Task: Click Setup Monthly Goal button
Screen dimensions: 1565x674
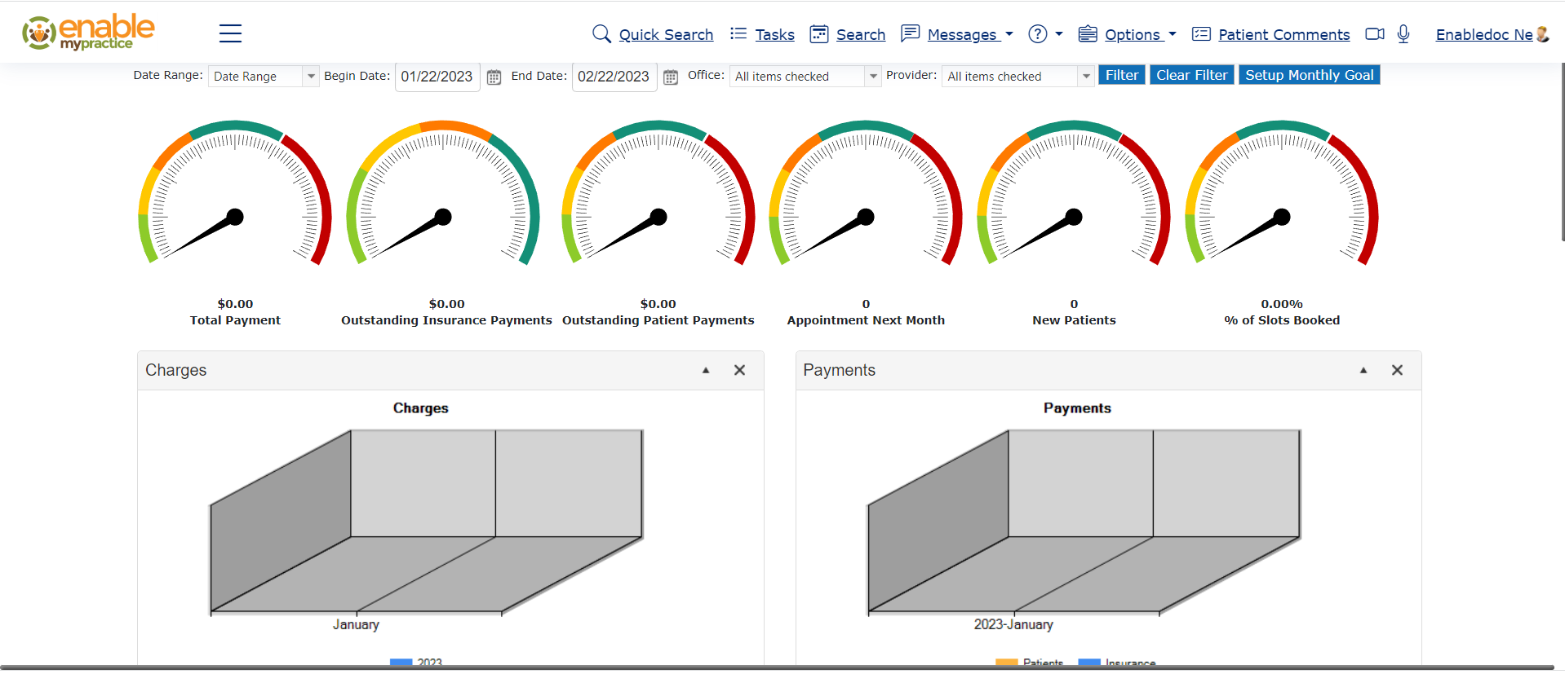Action: (1309, 75)
